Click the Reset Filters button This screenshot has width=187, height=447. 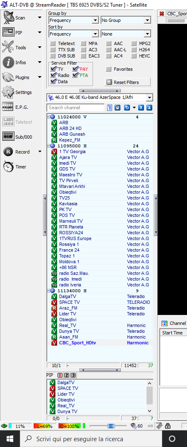pyautogui.click(x=127, y=82)
